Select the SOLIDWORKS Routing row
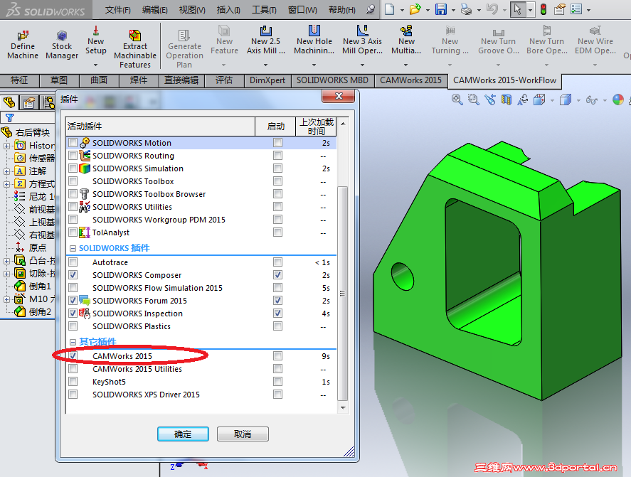This screenshot has height=477, width=631. point(201,156)
